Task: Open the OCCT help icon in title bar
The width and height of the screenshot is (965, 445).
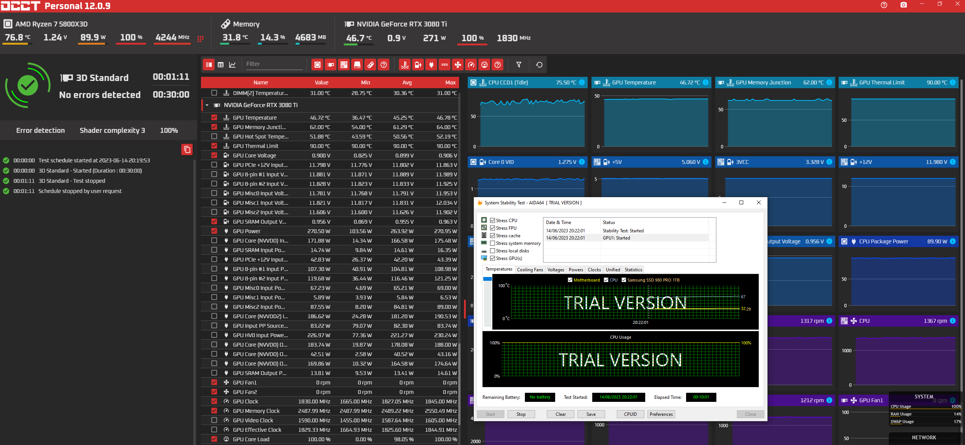Action: pyautogui.click(x=884, y=5)
